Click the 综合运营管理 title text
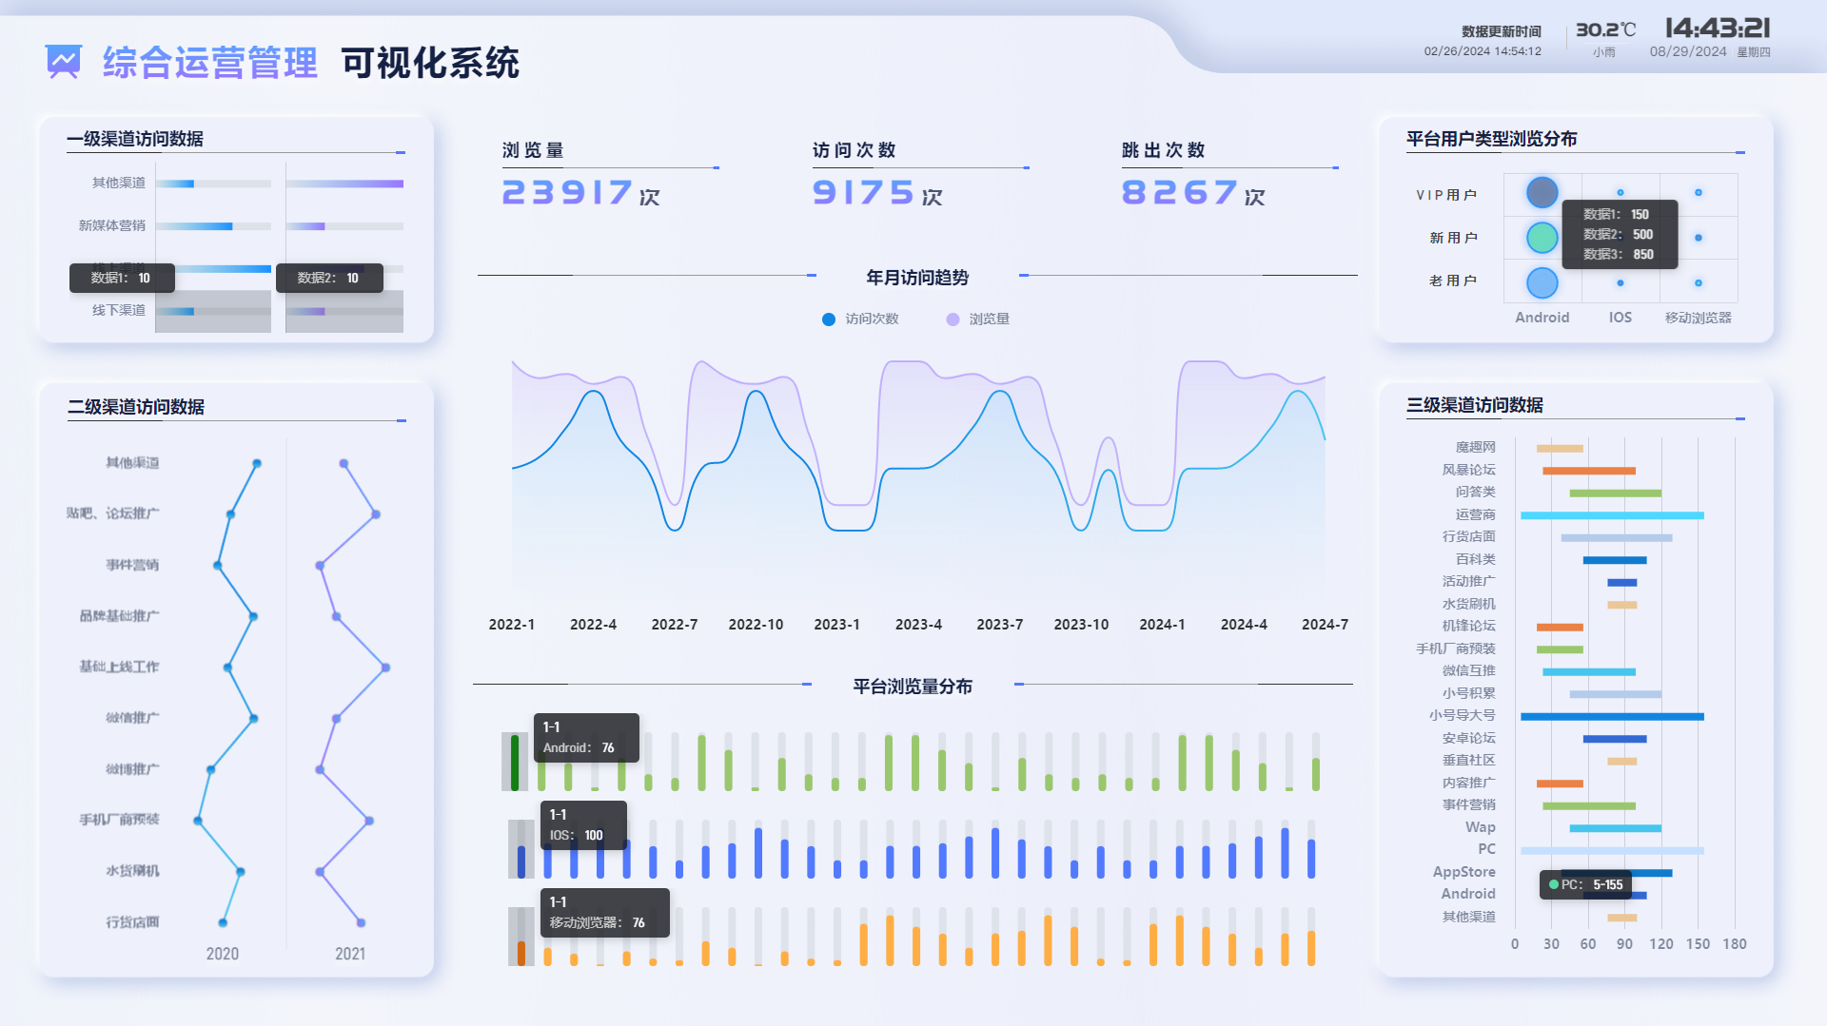The height and width of the screenshot is (1026, 1827). (210, 63)
